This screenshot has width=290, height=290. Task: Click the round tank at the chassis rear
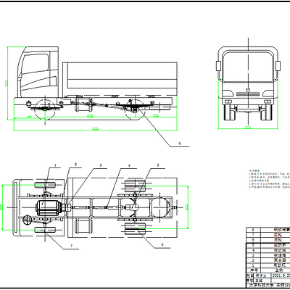160,207
